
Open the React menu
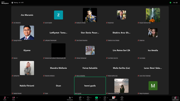pyautogui.click(x=88, y=98)
